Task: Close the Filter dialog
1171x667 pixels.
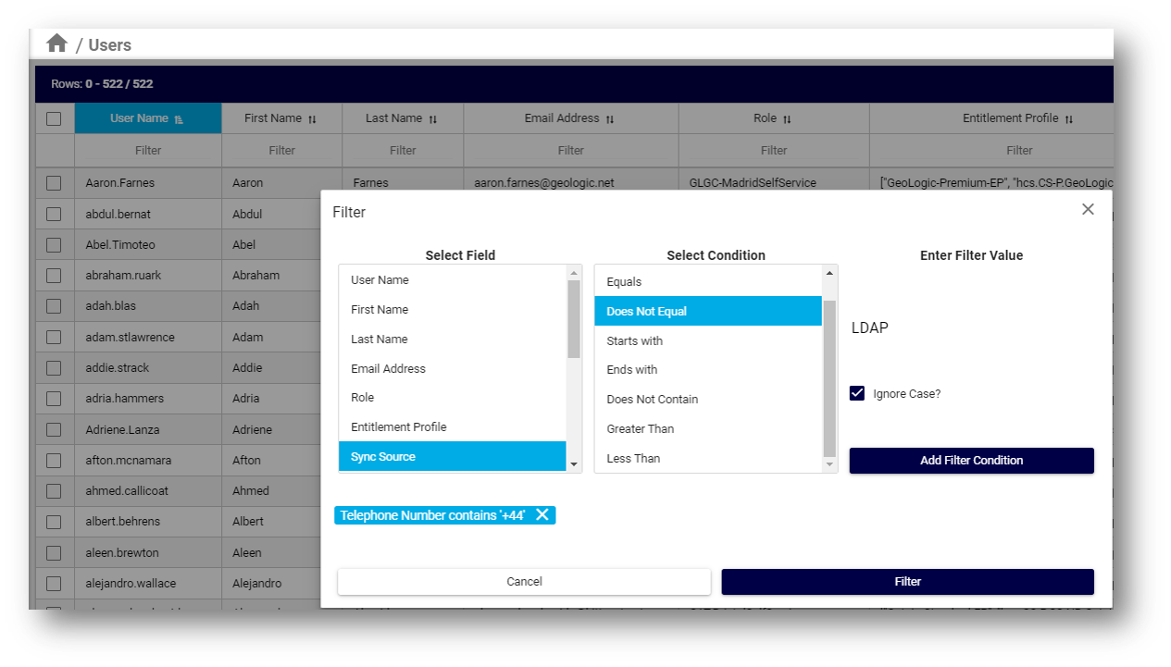Action: click(1088, 209)
